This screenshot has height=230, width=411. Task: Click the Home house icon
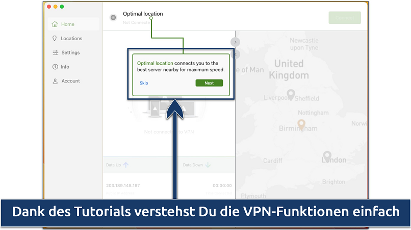pos(55,24)
